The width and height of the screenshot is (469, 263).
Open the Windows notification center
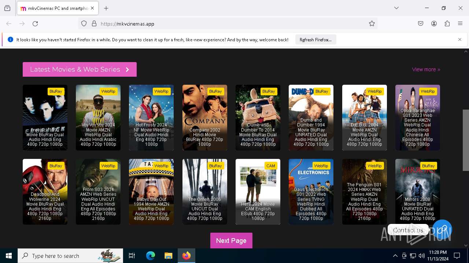[x=457, y=256]
